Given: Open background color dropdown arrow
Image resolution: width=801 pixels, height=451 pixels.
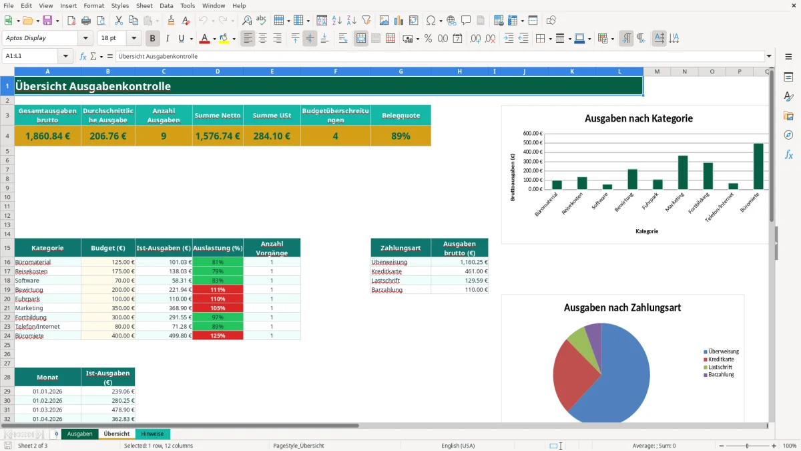Looking at the screenshot, I should coord(234,39).
